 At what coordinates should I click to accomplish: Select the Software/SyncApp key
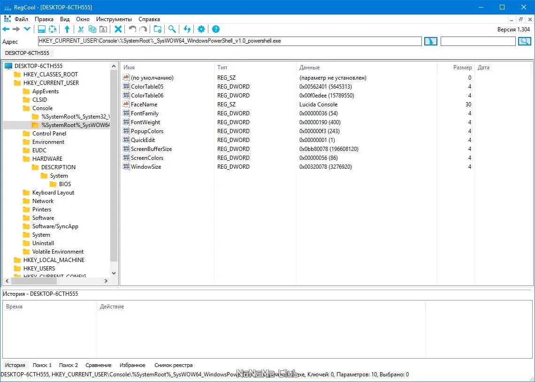pyautogui.click(x=55, y=226)
